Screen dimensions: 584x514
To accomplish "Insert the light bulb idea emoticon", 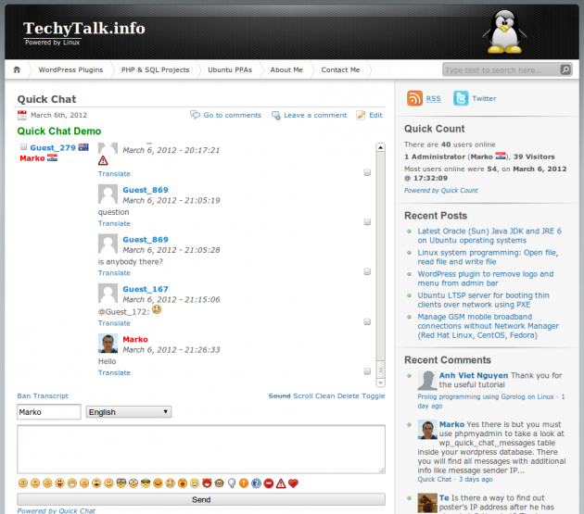I will [232, 483].
